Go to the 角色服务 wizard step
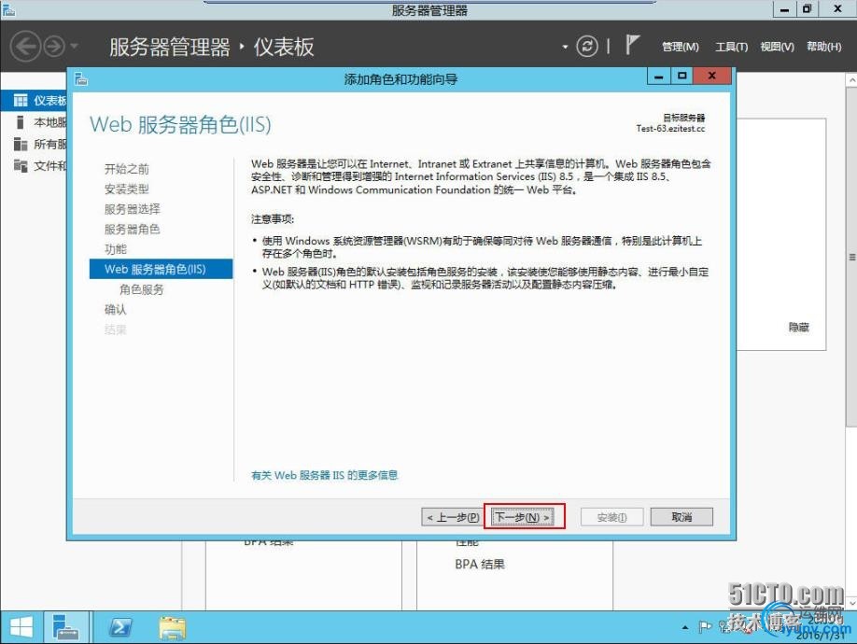The image size is (857, 644). coord(142,289)
